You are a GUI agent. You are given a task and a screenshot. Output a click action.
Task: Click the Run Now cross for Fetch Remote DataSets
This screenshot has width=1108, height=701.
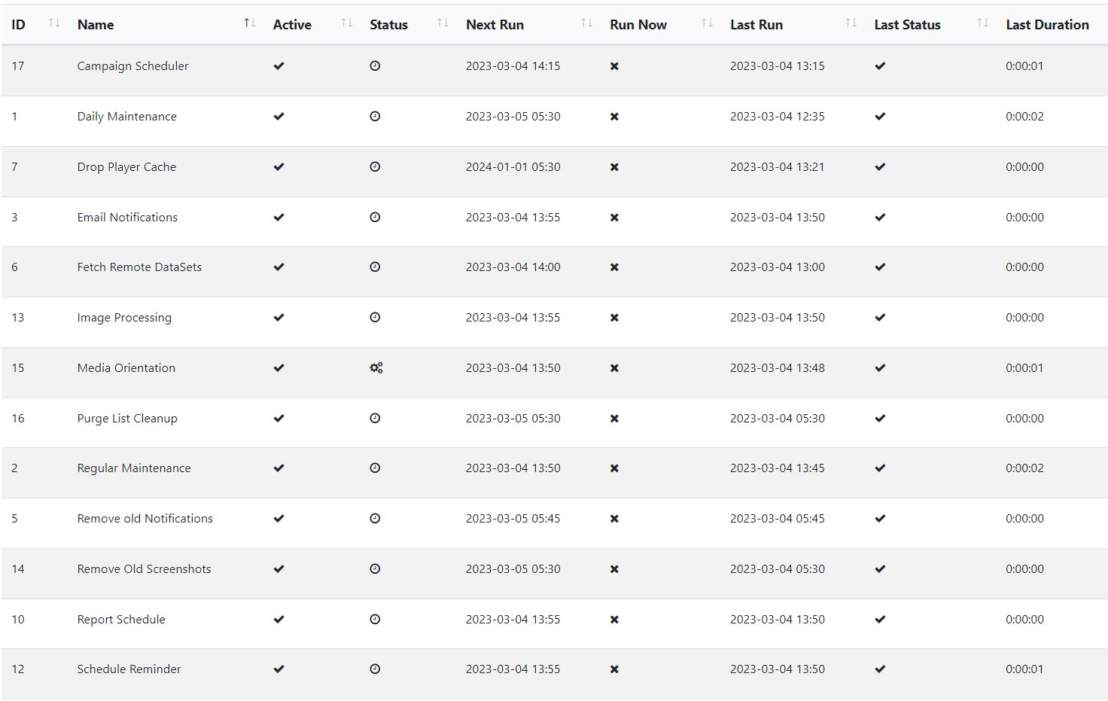[x=614, y=267]
